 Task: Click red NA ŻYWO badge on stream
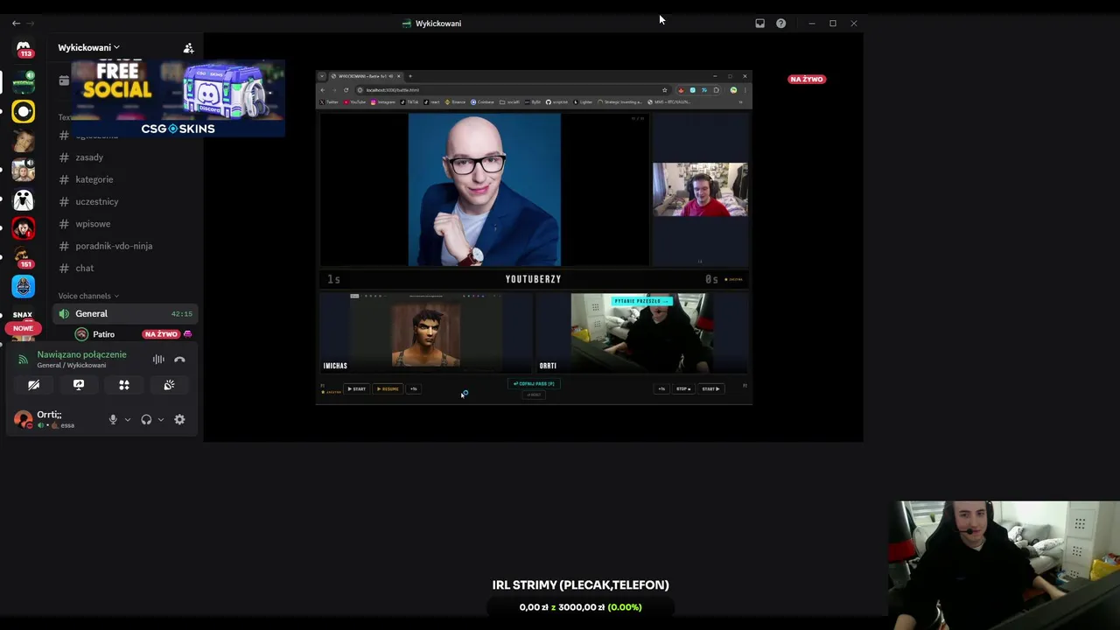coord(807,79)
